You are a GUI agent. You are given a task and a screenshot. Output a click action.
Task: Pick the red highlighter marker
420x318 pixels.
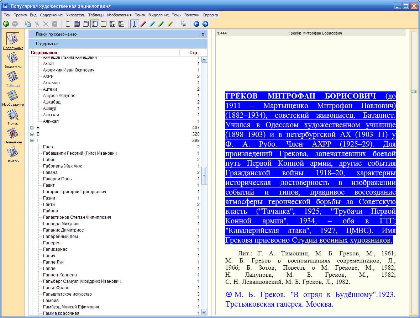pyautogui.click(x=143, y=24)
